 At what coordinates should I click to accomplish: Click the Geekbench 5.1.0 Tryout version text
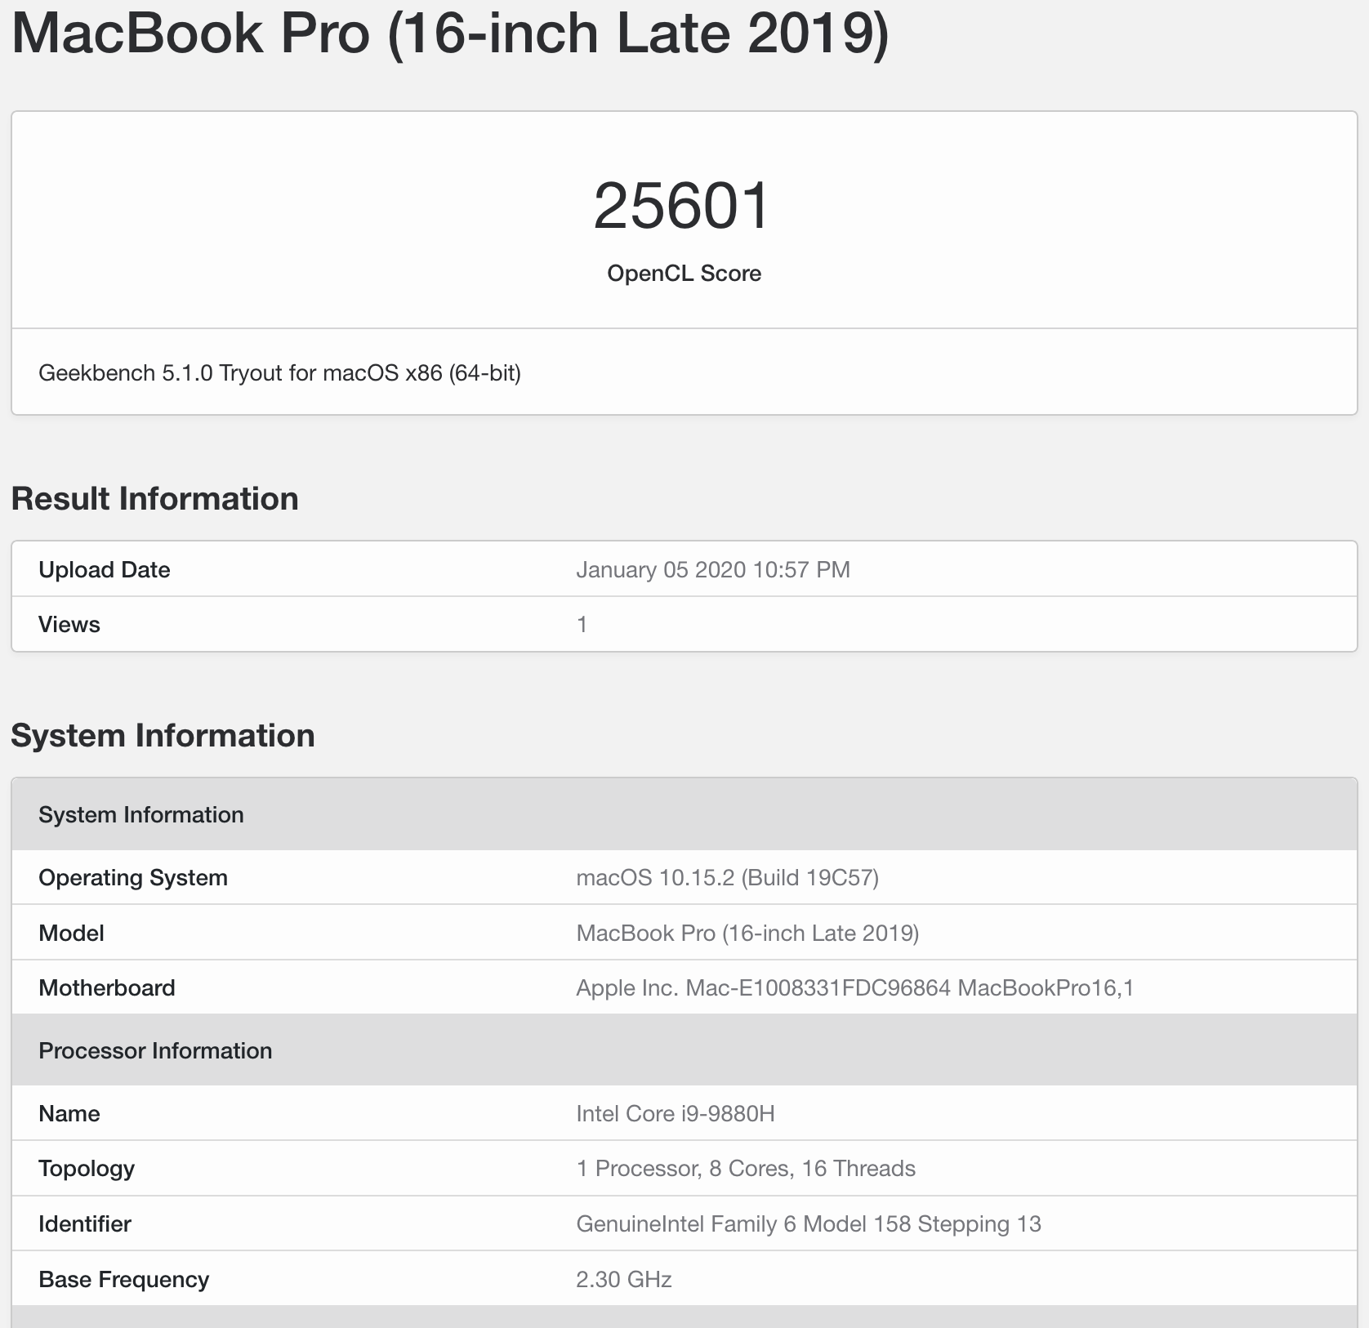point(279,373)
